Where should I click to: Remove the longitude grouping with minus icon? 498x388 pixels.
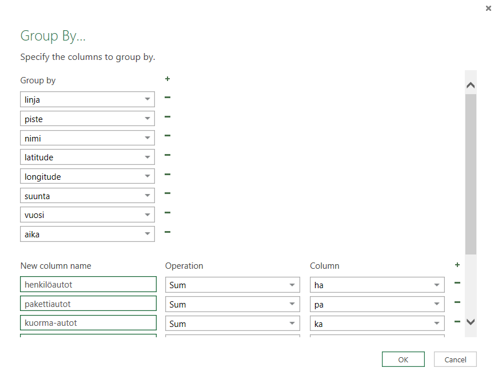pyautogui.click(x=168, y=175)
